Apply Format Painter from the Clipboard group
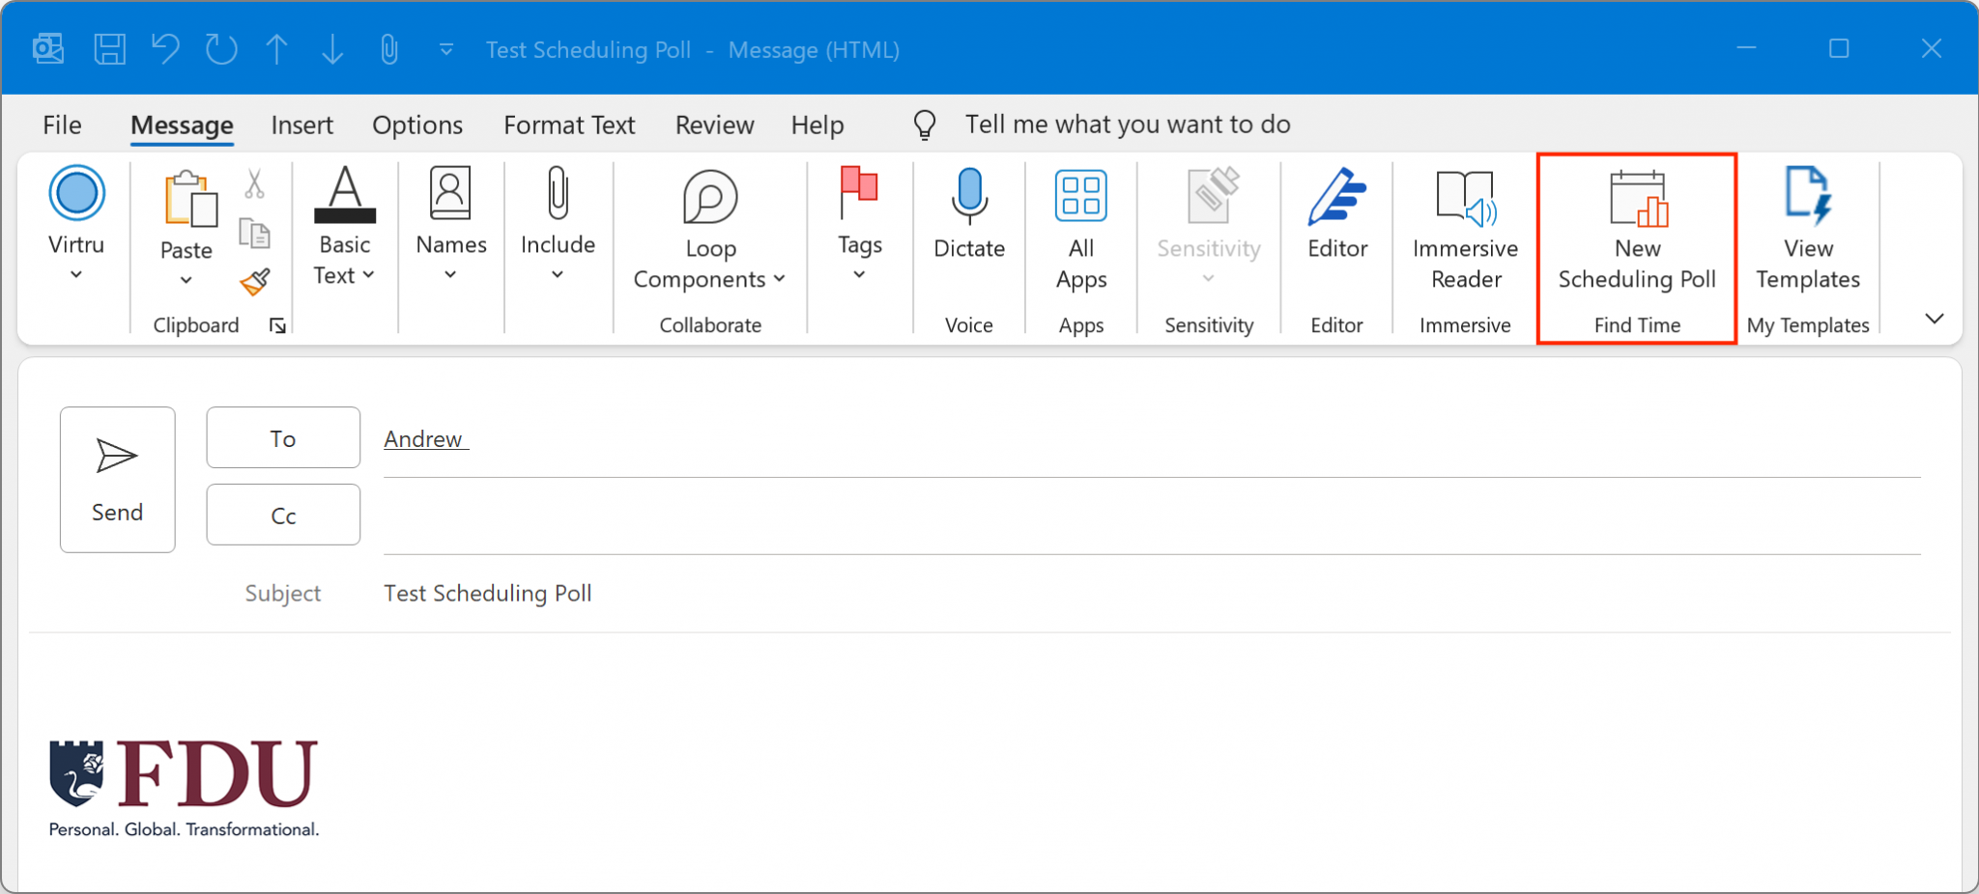The width and height of the screenshot is (1979, 894). coord(255,281)
